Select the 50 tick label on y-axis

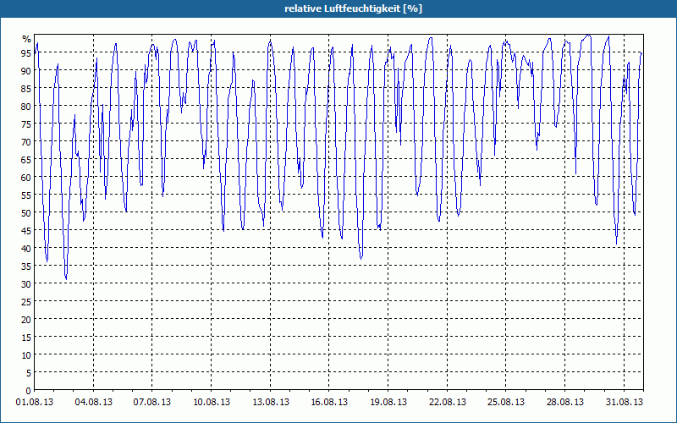tap(26, 213)
